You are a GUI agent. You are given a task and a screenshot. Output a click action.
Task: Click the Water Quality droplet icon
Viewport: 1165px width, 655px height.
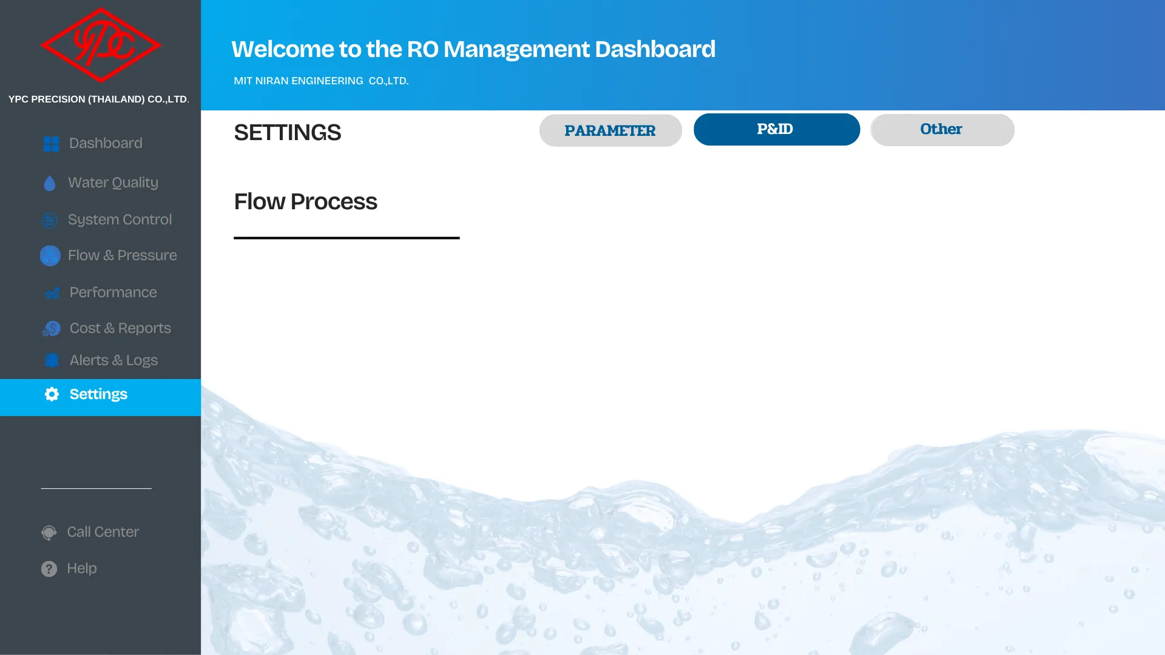[x=50, y=183]
